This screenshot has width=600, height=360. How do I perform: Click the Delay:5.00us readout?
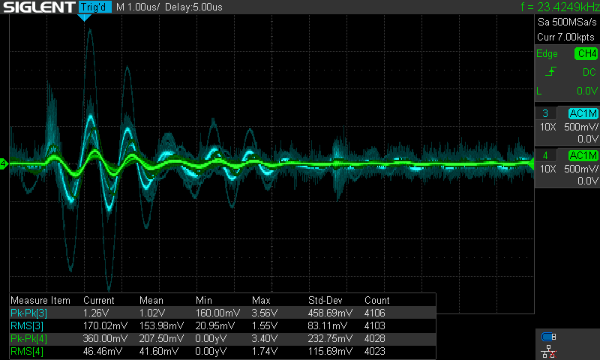tap(194, 7)
